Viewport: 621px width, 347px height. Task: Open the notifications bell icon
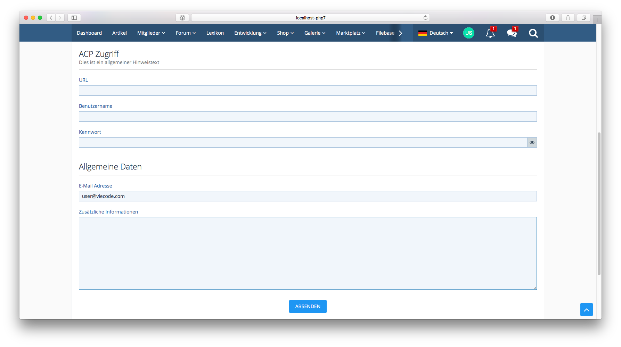click(490, 33)
